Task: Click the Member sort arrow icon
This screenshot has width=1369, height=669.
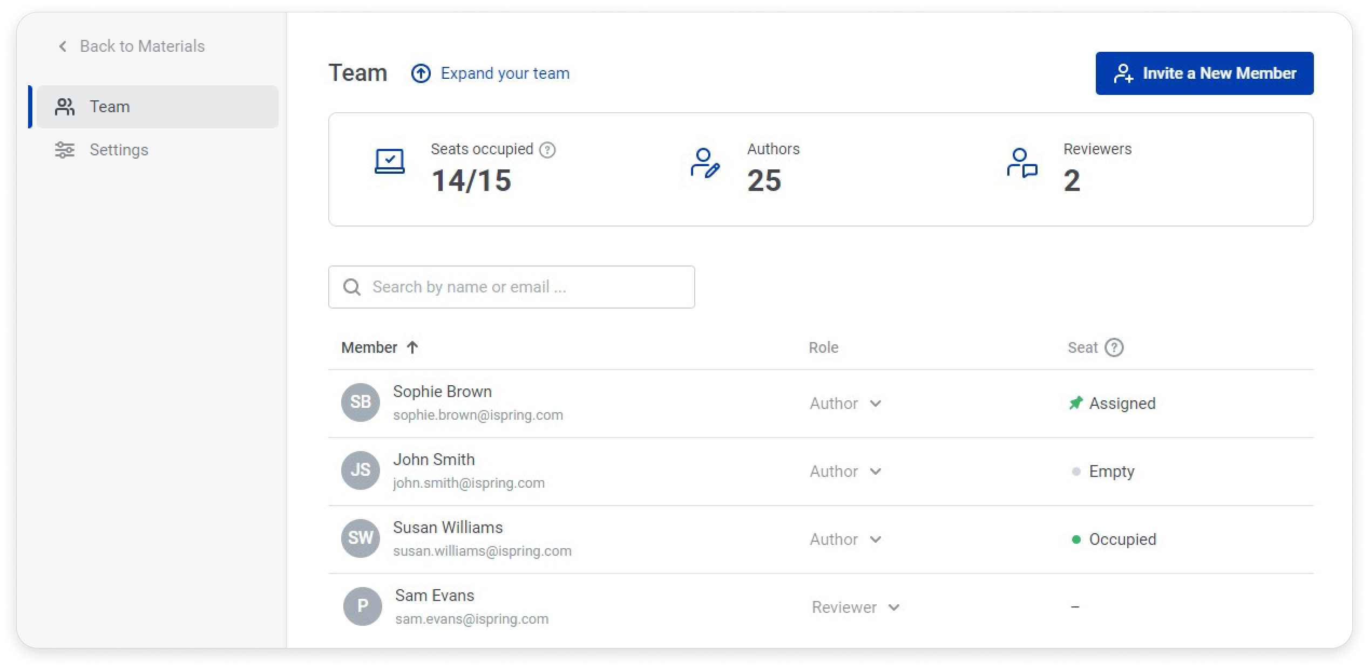Action: tap(412, 347)
